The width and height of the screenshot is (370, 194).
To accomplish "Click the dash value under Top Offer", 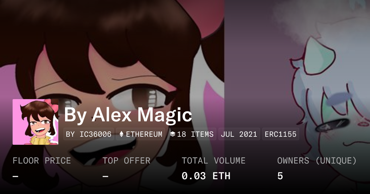I will point(105,176).
